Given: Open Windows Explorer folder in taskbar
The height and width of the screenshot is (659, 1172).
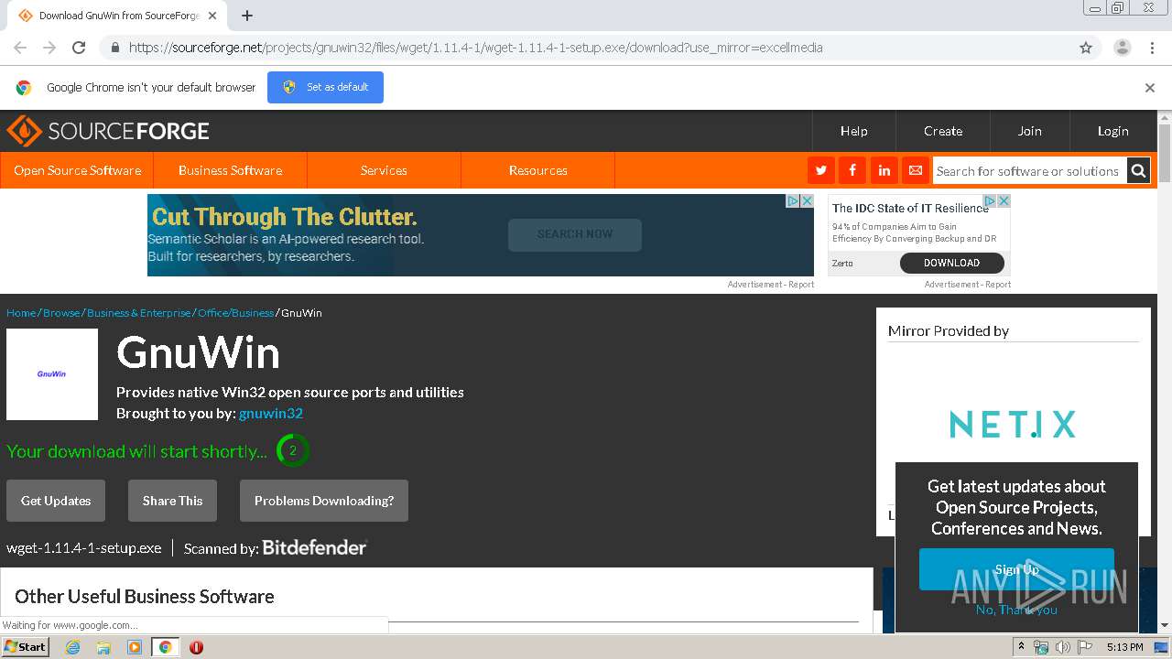Looking at the screenshot, I should click(103, 647).
